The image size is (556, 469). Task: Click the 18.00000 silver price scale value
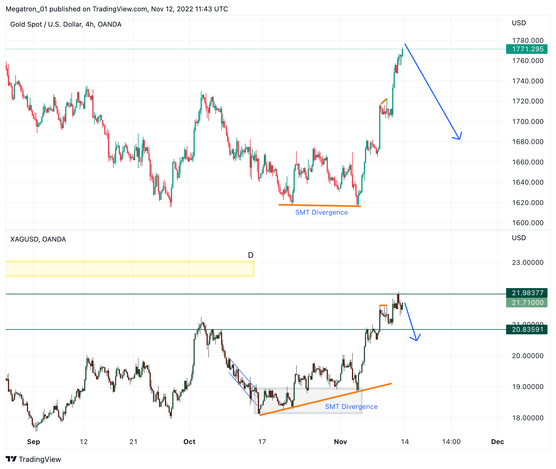tap(528, 418)
